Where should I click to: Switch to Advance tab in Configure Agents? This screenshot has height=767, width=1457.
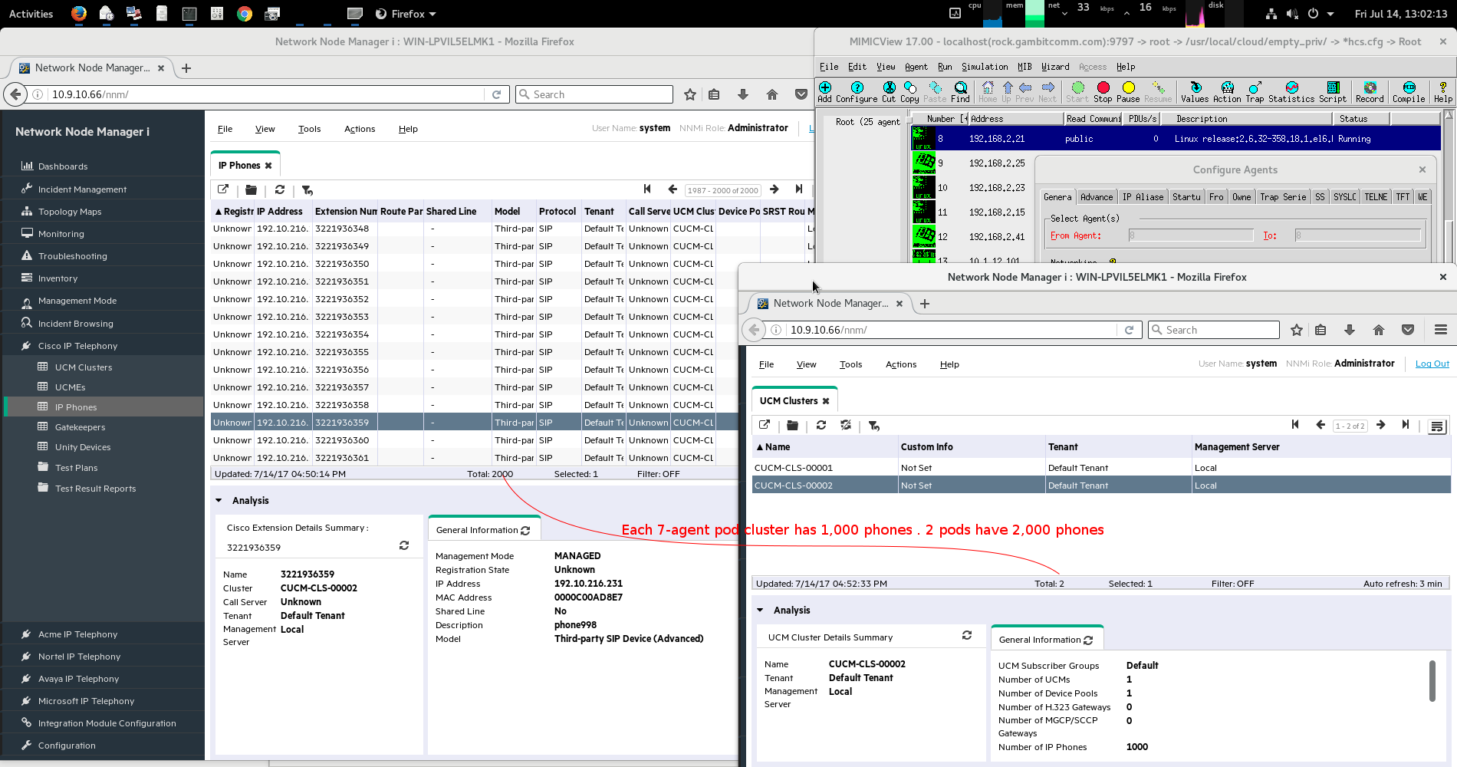pyautogui.click(x=1096, y=197)
